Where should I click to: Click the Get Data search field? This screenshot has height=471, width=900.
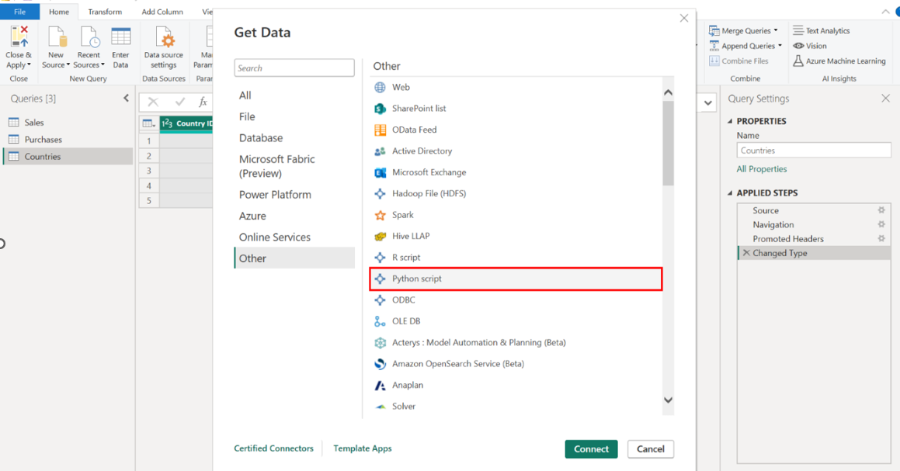tap(294, 68)
